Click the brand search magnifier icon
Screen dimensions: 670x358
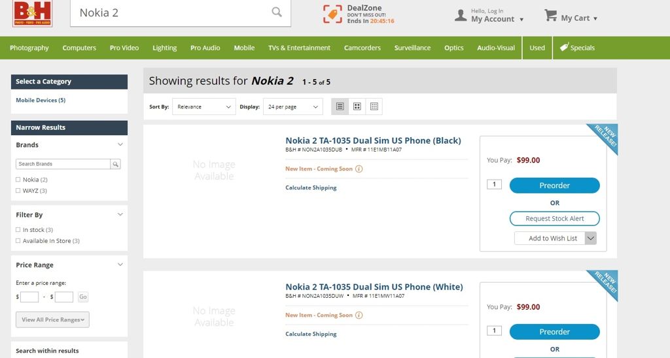coord(116,164)
